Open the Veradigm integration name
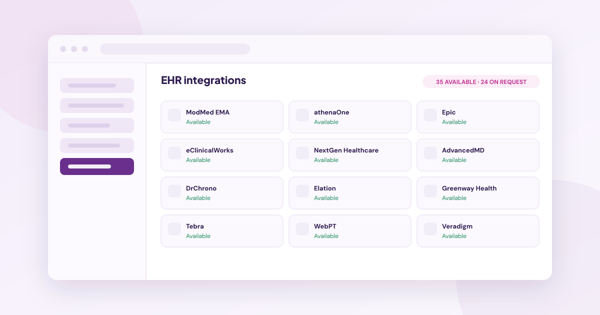 point(457,226)
